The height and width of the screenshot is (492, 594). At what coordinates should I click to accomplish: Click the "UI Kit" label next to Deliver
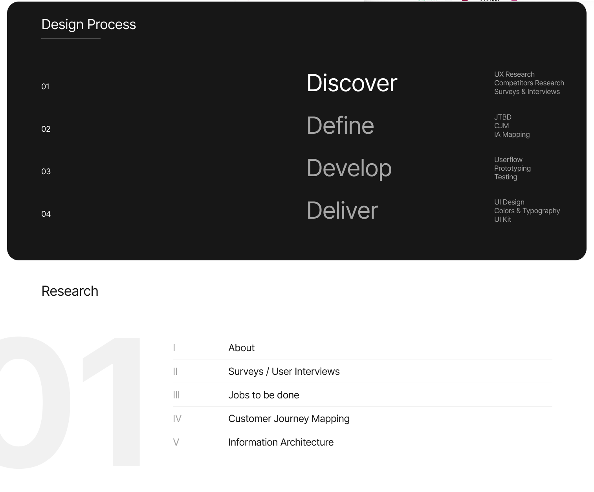(502, 219)
